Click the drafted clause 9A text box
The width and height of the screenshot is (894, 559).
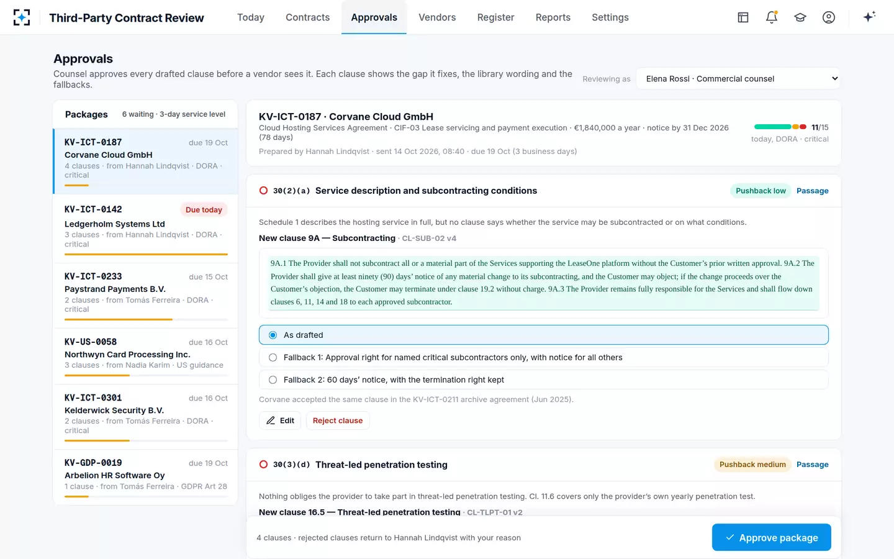[544, 283]
